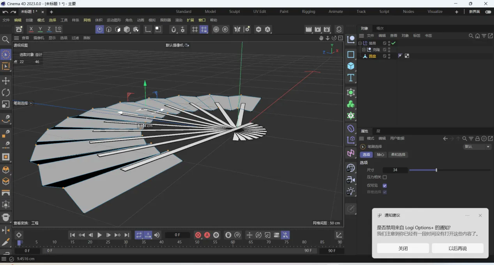Click the 以后再说 button
The image size is (494, 265).
457,248
